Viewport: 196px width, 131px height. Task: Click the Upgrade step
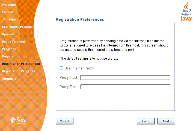pyautogui.click(x=8, y=34)
